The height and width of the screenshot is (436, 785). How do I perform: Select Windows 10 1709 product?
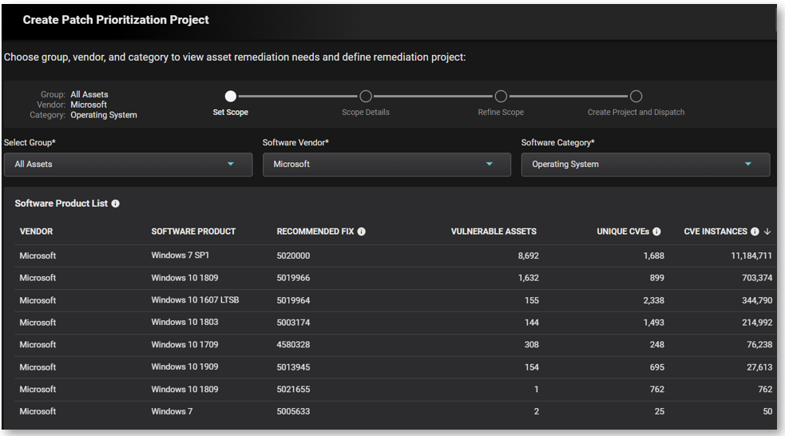coord(184,344)
